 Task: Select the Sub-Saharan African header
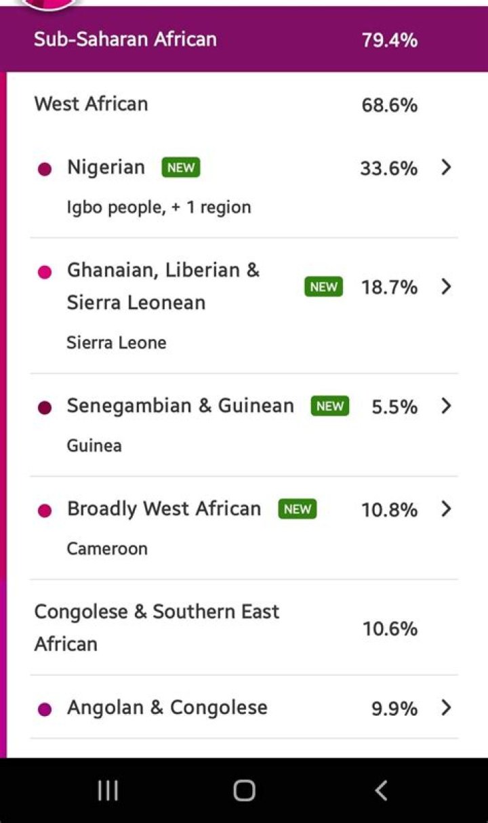125,39
